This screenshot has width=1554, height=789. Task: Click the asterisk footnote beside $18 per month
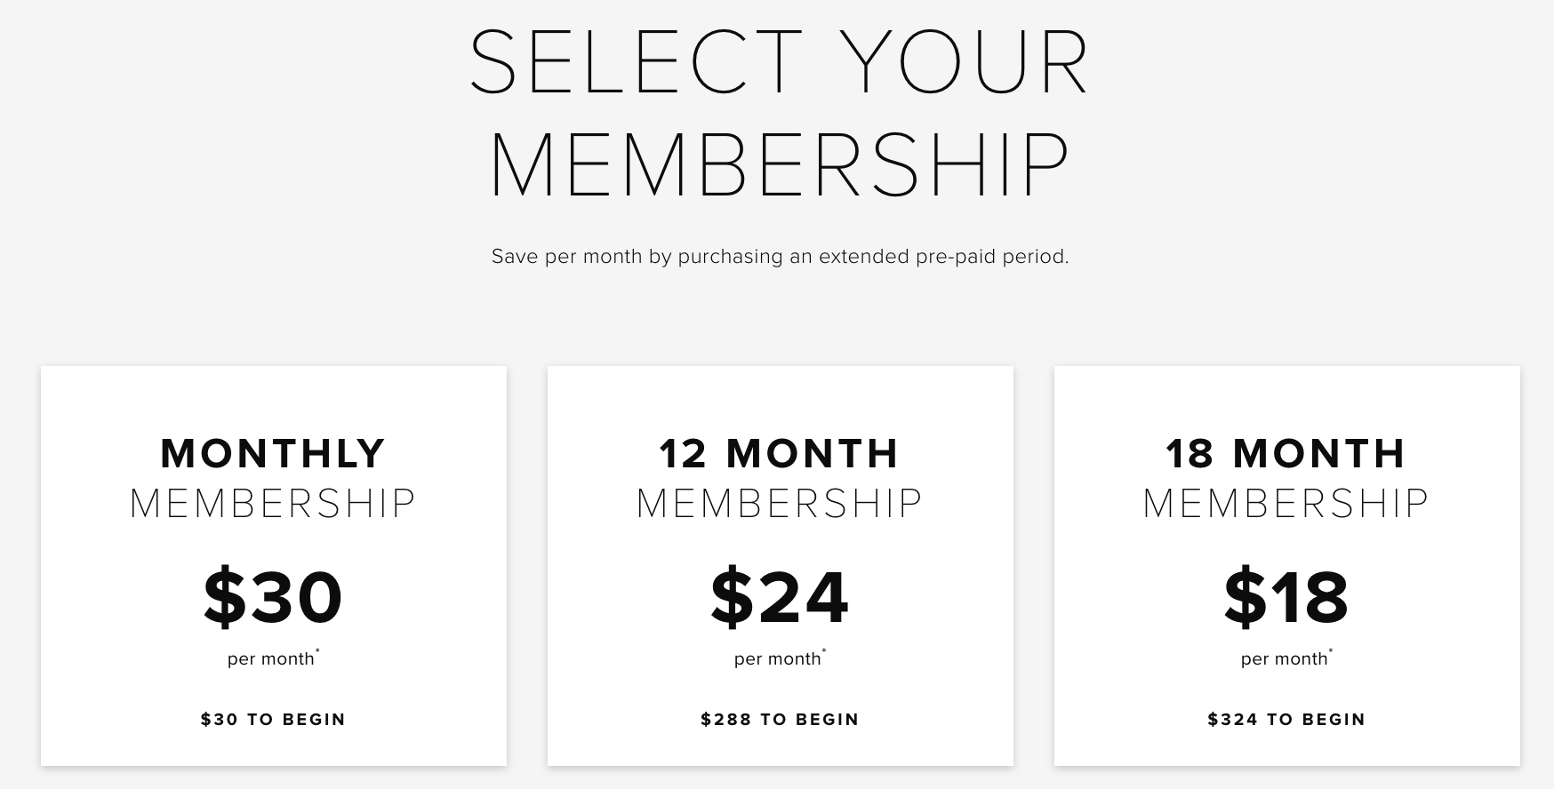click(x=1331, y=652)
